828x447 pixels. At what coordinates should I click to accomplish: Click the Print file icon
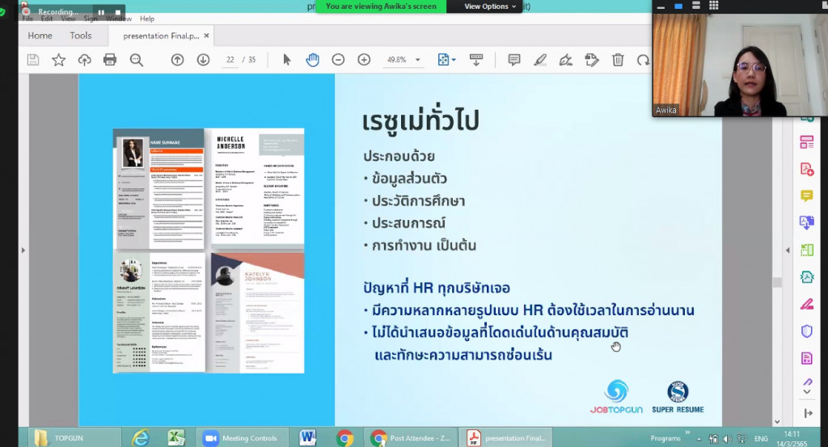[110, 60]
